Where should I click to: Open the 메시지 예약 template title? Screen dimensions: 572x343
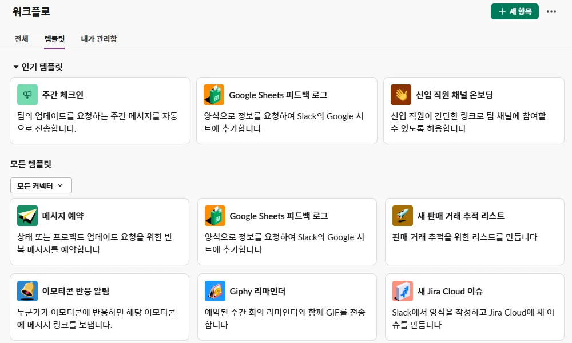coord(63,216)
